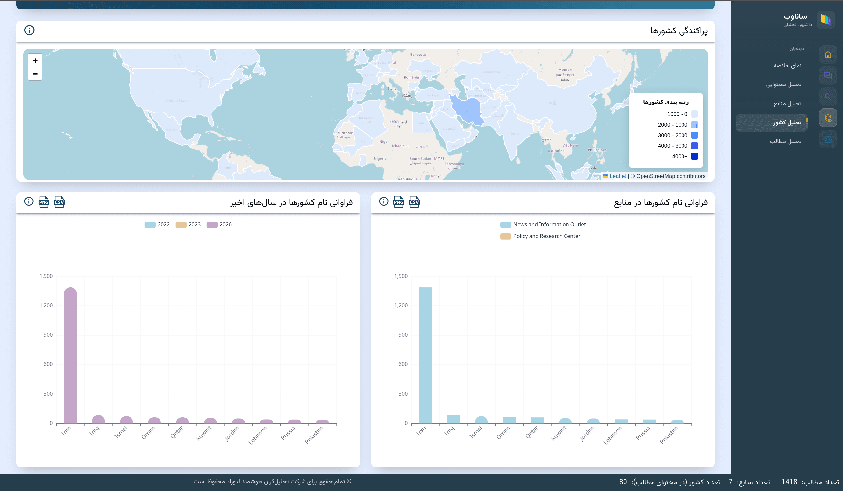Open تحلیل منابع menu item

tap(787, 104)
